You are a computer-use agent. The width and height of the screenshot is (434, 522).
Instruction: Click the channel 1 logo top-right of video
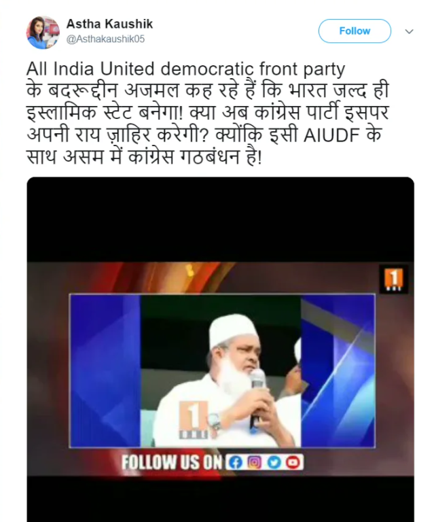(394, 279)
